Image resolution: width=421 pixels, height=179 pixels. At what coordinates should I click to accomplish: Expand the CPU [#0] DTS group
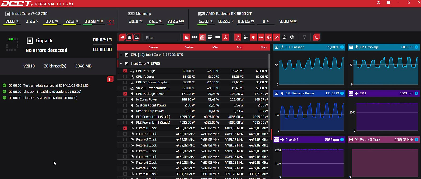pos(121,55)
